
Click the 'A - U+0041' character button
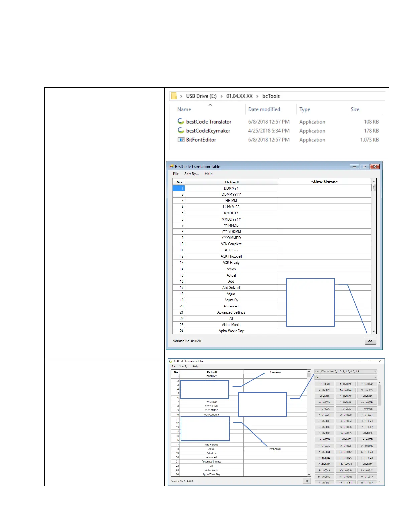324,452
